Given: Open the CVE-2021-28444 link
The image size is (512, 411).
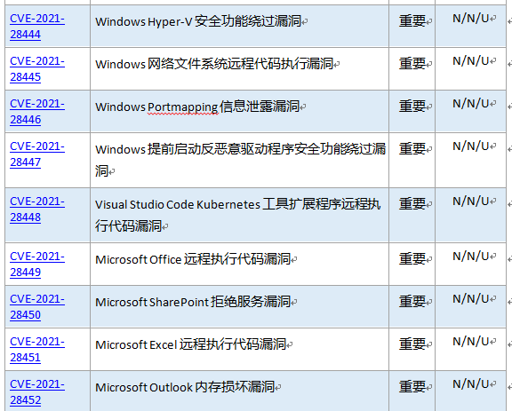Looking at the screenshot, I should point(37,27).
